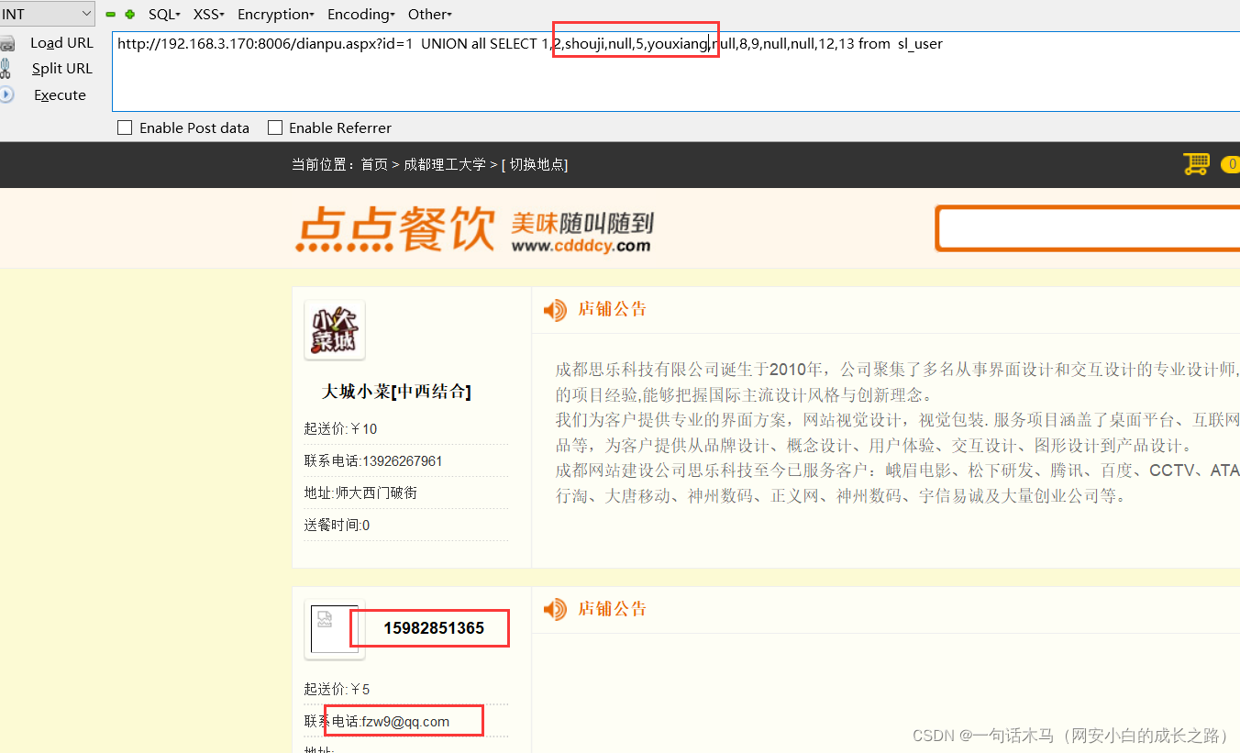Select the text 起送价:￥5

pyautogui.click(x=337, y=690)
